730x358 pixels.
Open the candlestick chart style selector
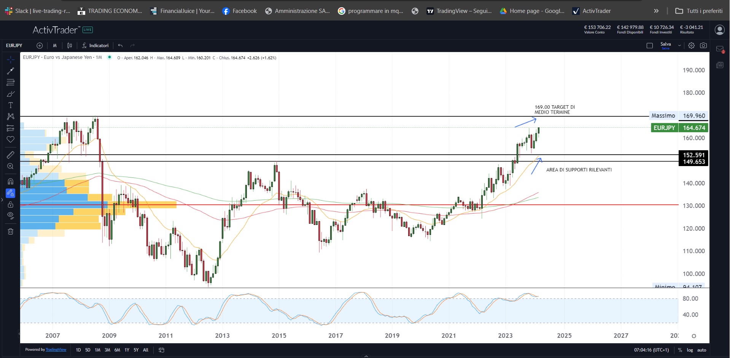[x=70, y=46]
